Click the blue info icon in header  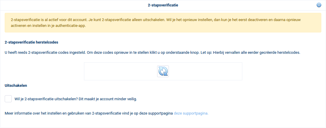click(x=319, y=5)
